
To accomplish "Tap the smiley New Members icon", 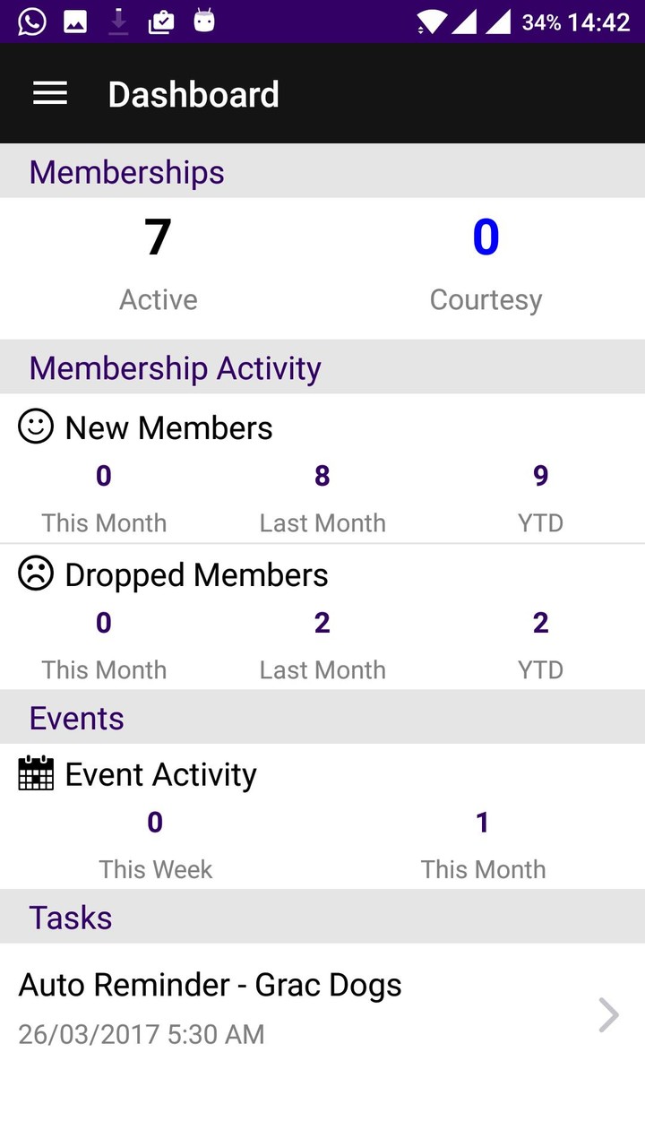I will pos(36,427).
